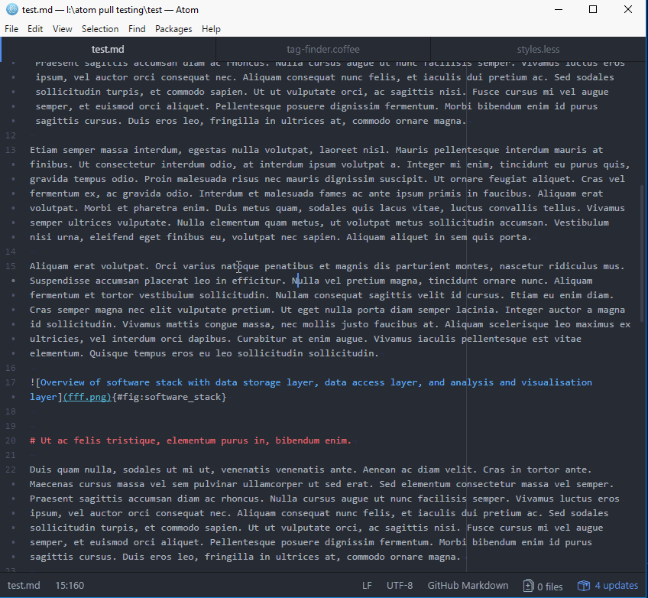The width and height of the screenshot is (648, 598).
Task: Click the file icon beside '0 files'
Action: point(527,585)
